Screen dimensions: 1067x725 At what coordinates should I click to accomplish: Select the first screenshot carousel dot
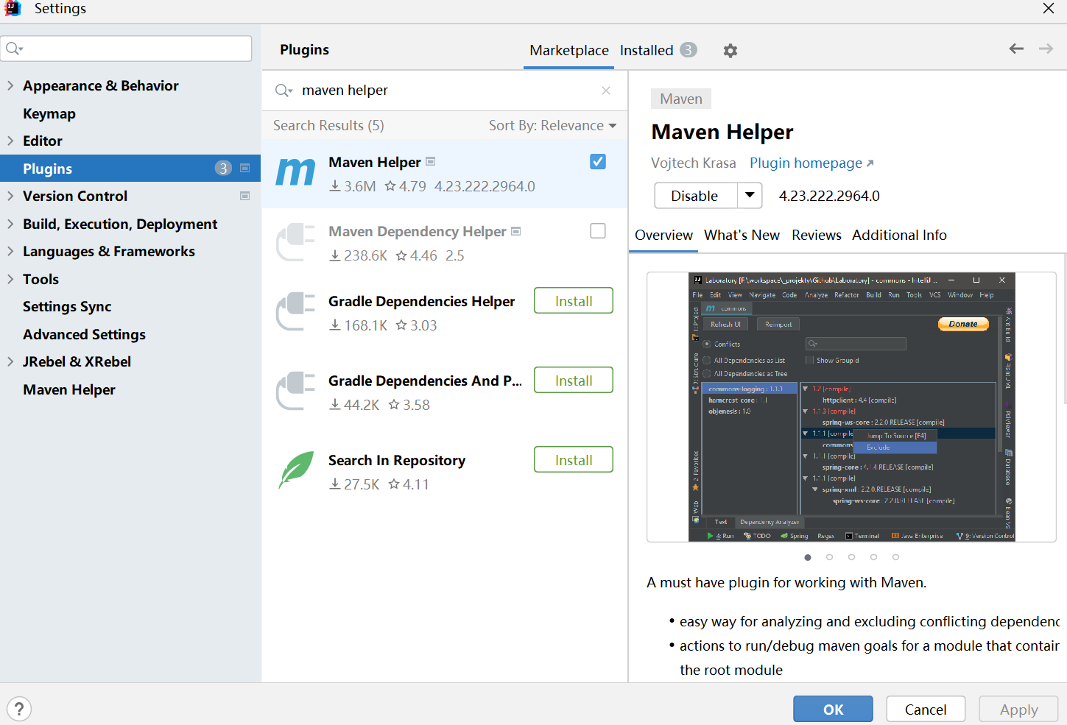tap(808, 557)
